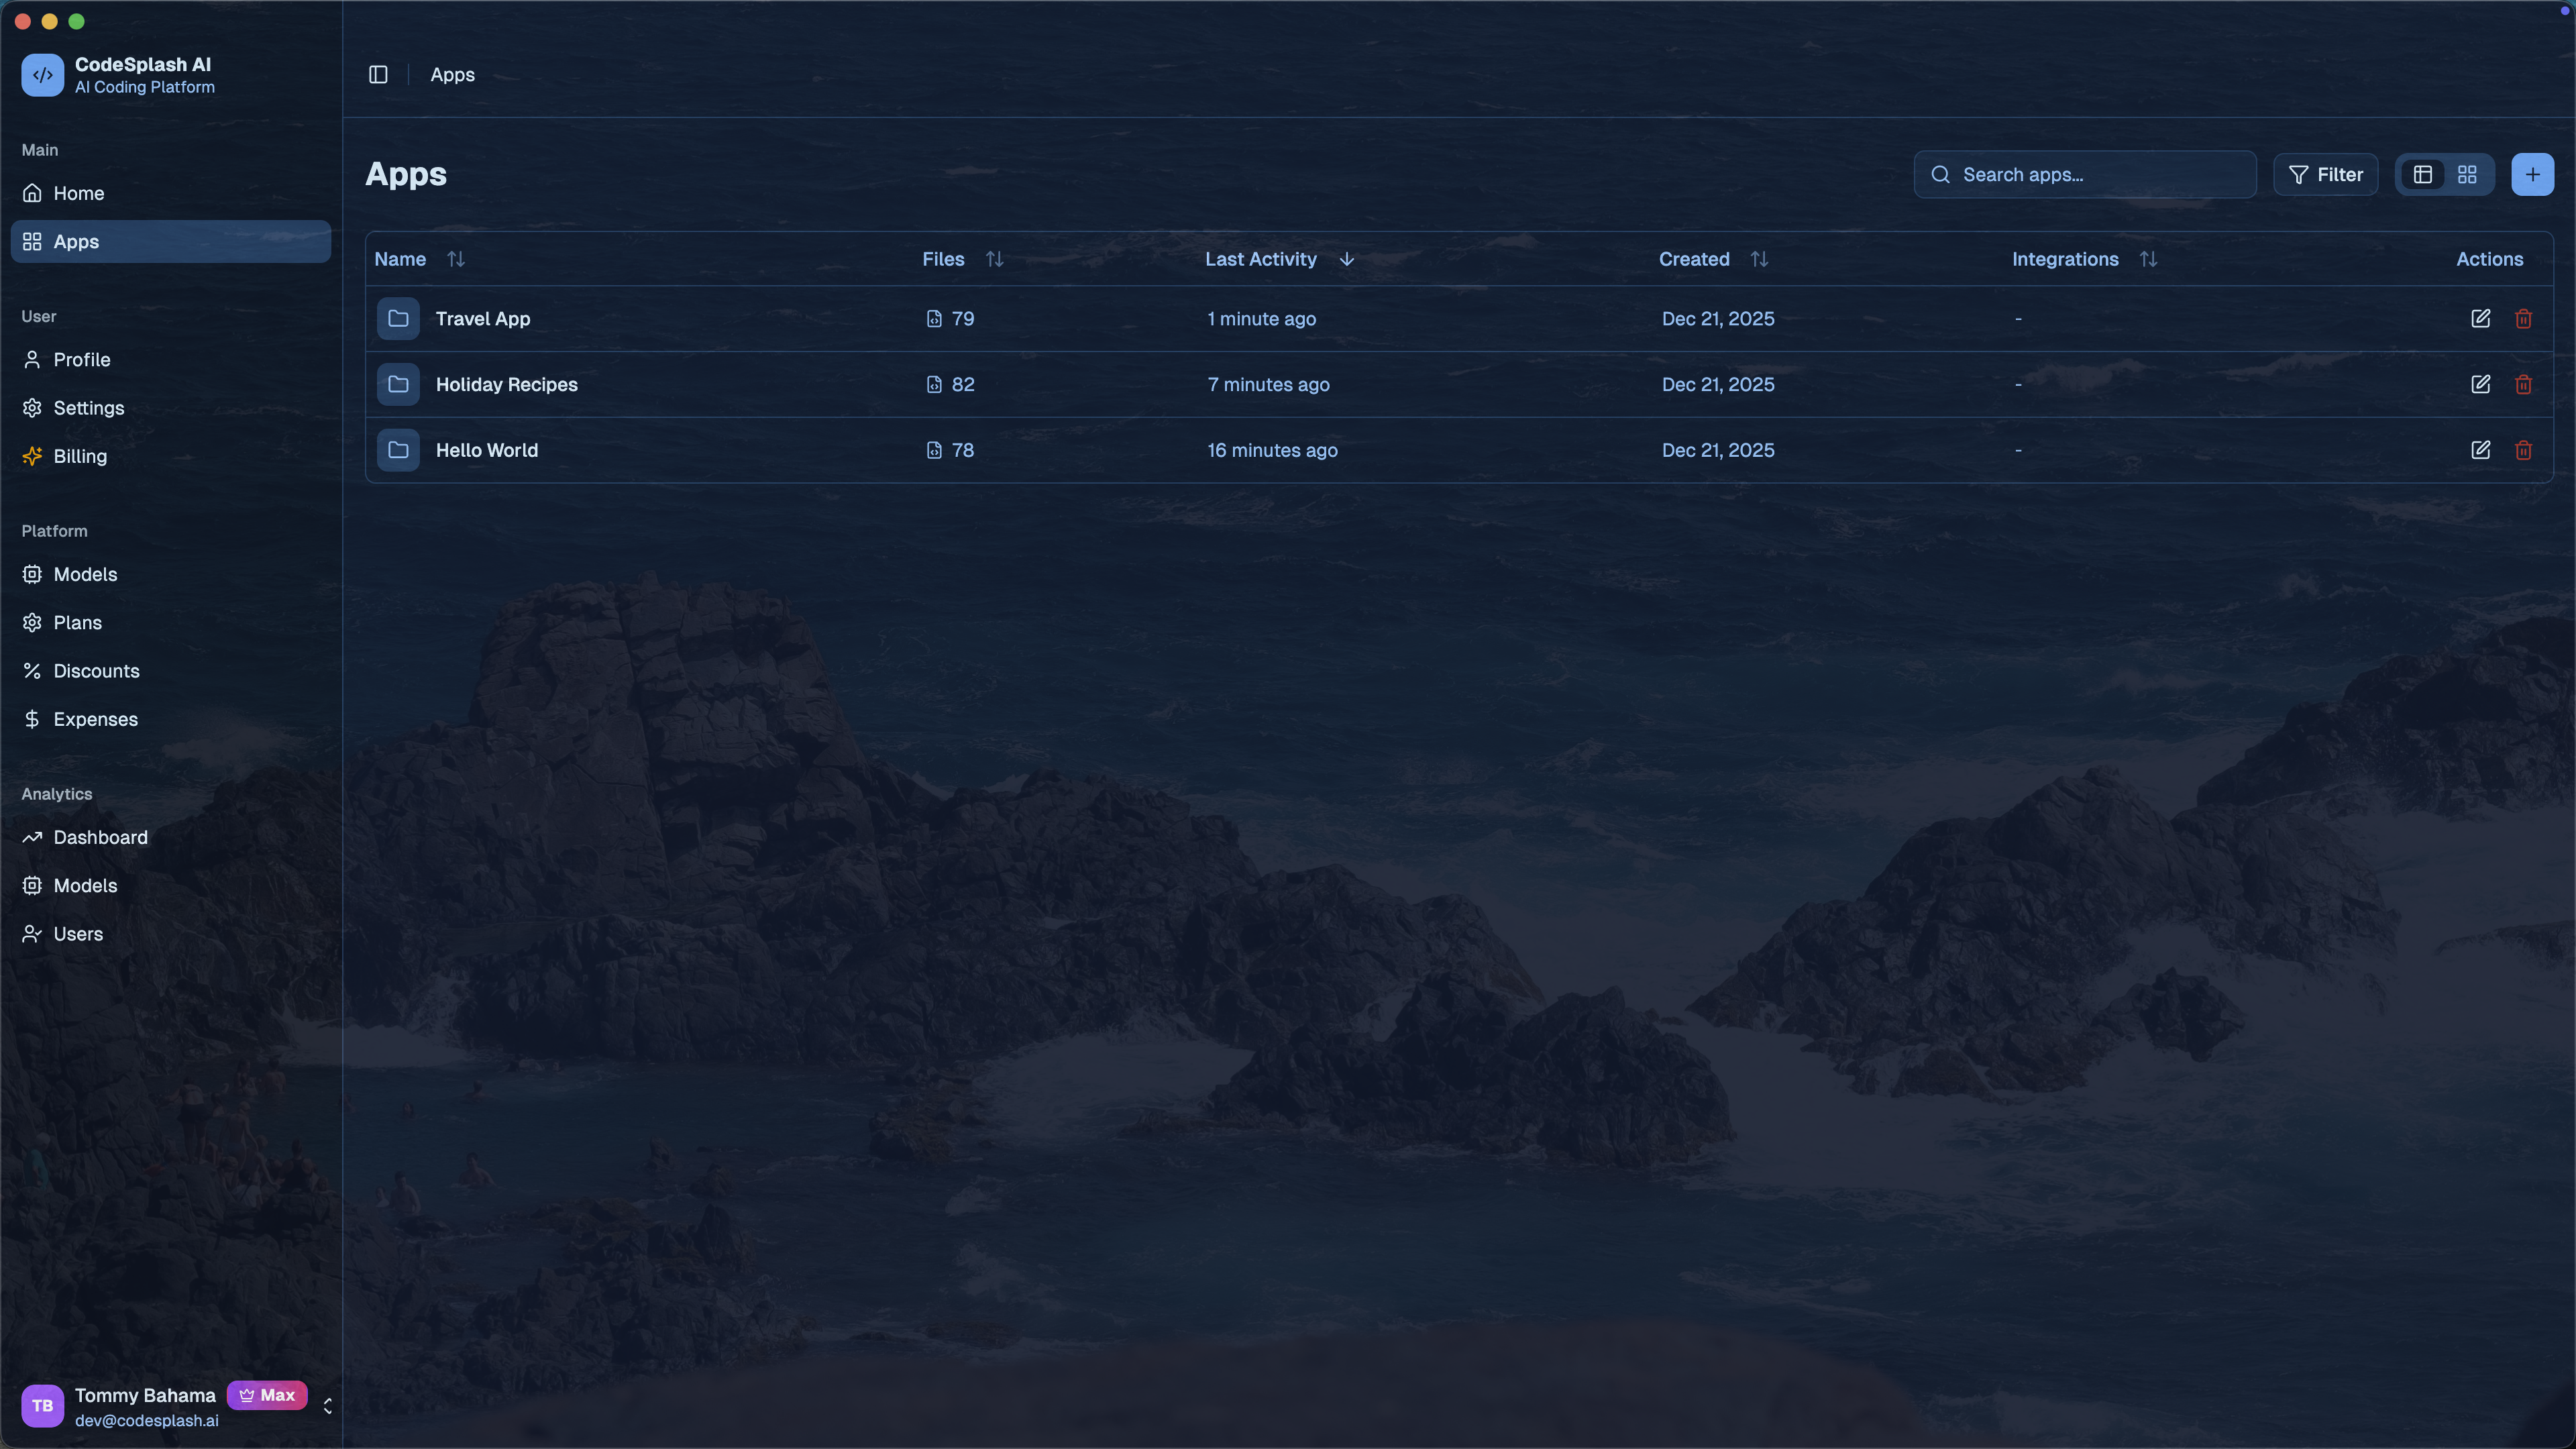Viewport: 2576px width, 1449px height.
Task: Toggle the sidebar collapse control
Action: click(378, 74)
